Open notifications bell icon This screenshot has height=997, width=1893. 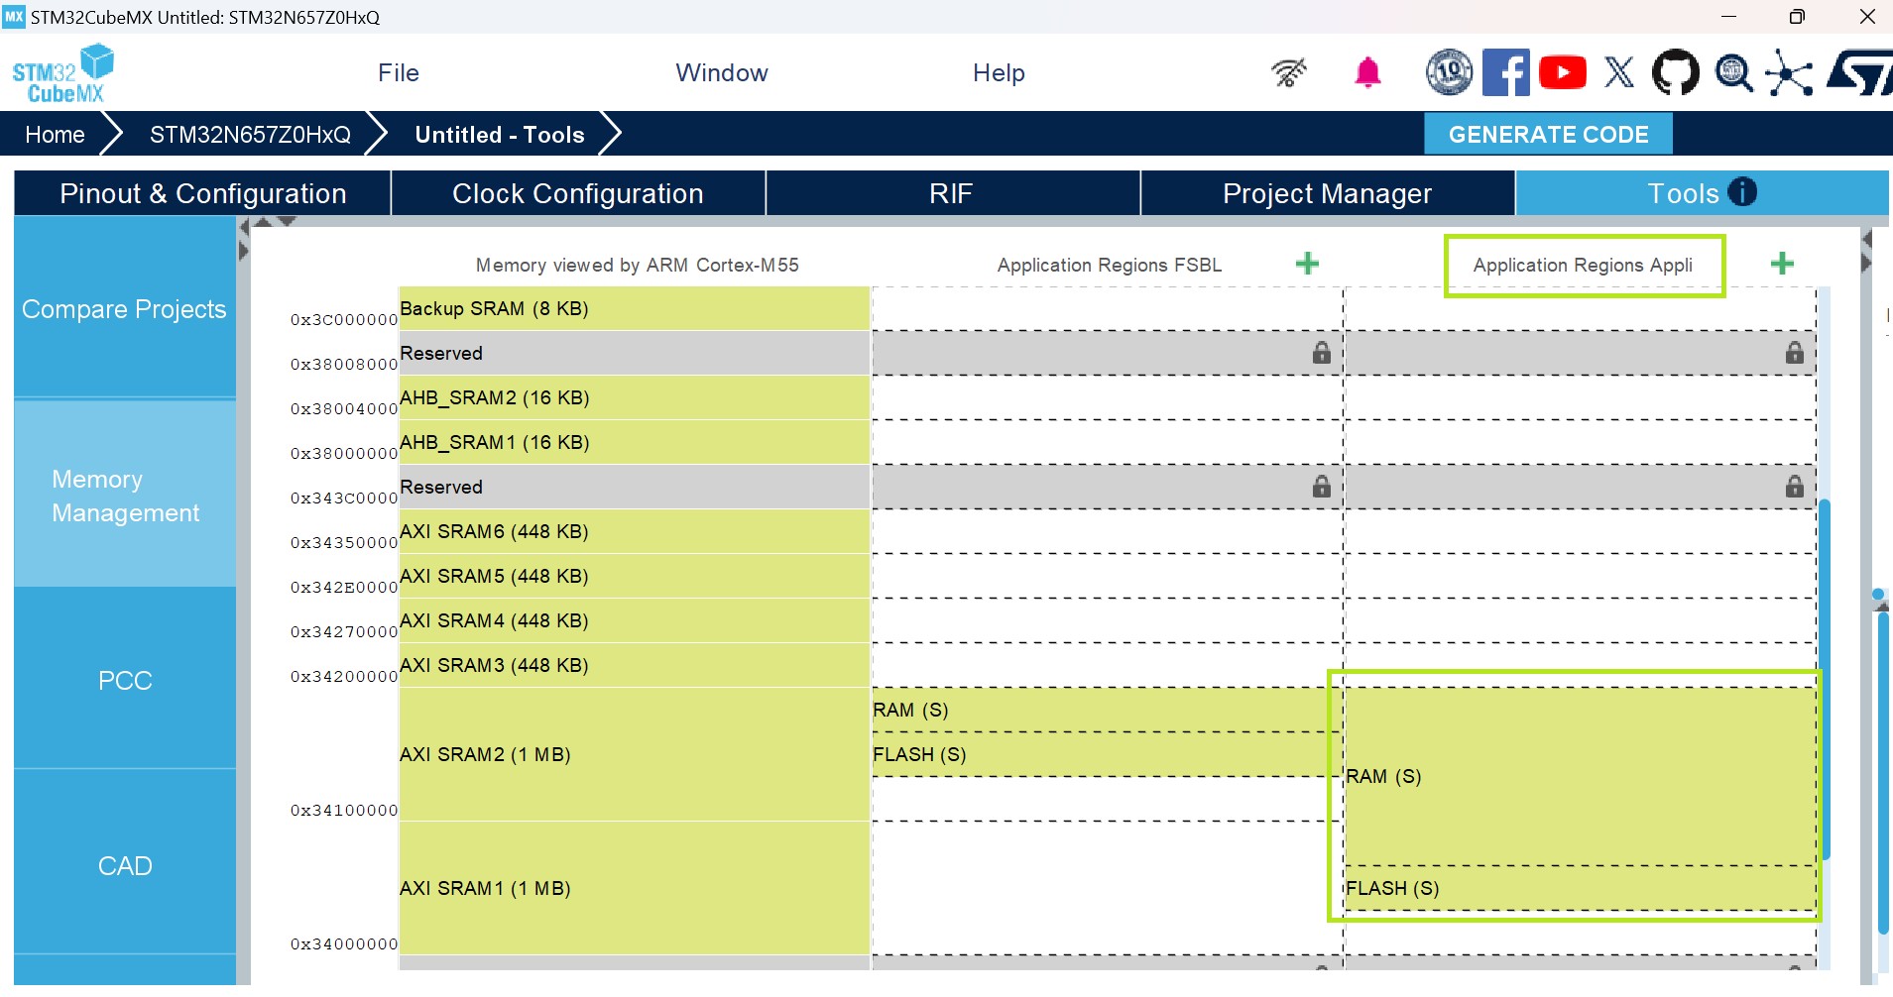1368,72
